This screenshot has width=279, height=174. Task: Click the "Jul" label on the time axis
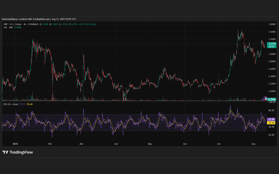[219, 144]
